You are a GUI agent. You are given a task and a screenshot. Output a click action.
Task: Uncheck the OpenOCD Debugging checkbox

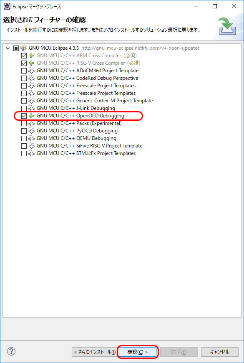pos(24,116)
